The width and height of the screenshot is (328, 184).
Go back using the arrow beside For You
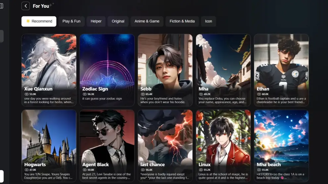[26, 6]
